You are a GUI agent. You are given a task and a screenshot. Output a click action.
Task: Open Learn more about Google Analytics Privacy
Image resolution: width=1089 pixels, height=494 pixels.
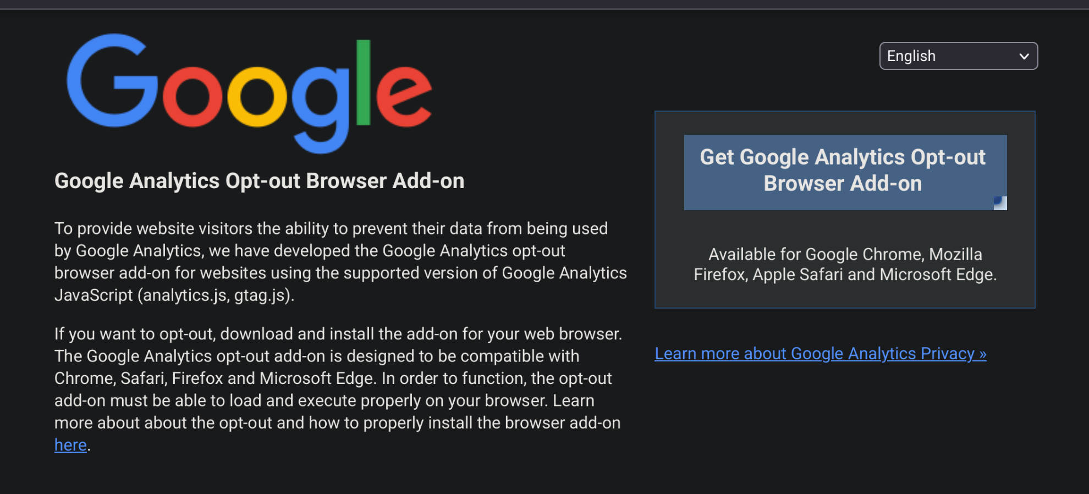820,354
